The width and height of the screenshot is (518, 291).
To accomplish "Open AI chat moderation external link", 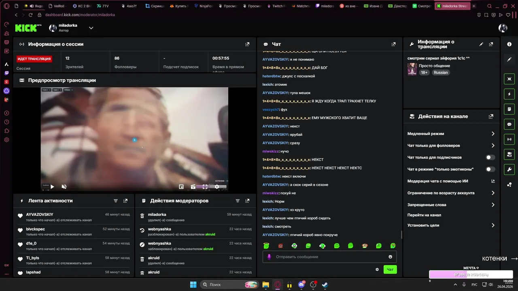I will 493,181.
